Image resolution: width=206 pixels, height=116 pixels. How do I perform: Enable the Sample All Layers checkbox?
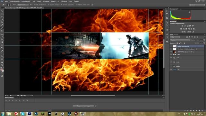77,5
